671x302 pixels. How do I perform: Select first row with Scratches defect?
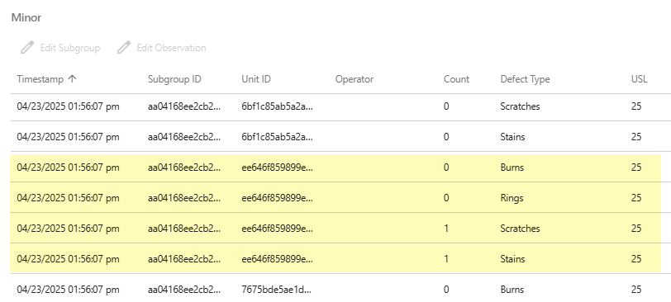[340, 106]
